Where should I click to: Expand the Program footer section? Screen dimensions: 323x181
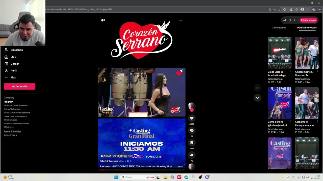click(8, 102)
